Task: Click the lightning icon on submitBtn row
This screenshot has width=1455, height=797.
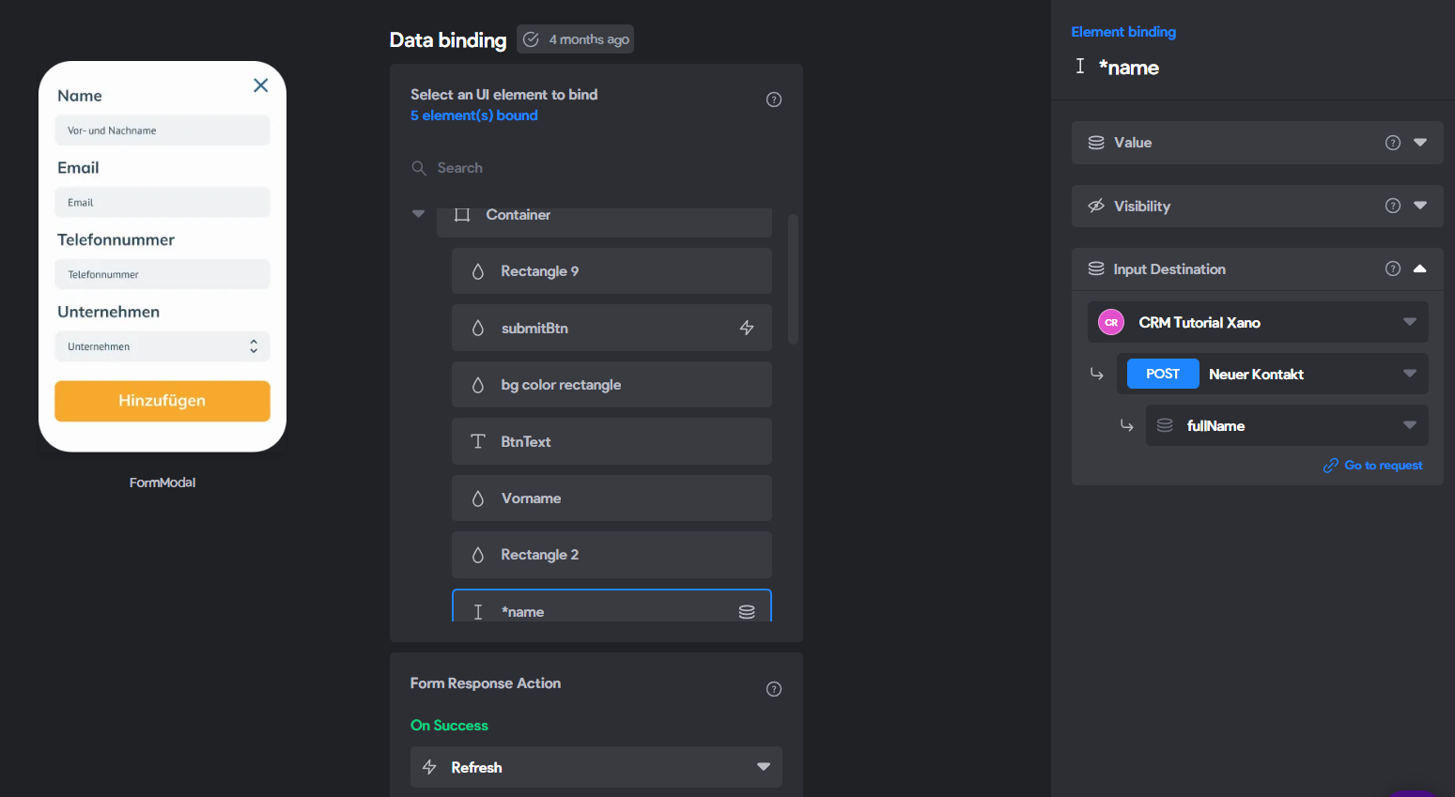Action: 747,328
